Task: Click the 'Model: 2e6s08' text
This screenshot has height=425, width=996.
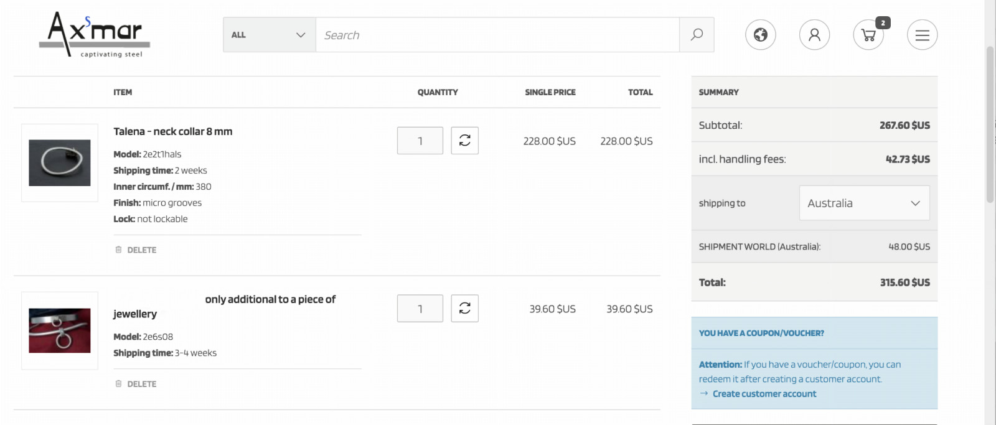Action: [143, 337]
